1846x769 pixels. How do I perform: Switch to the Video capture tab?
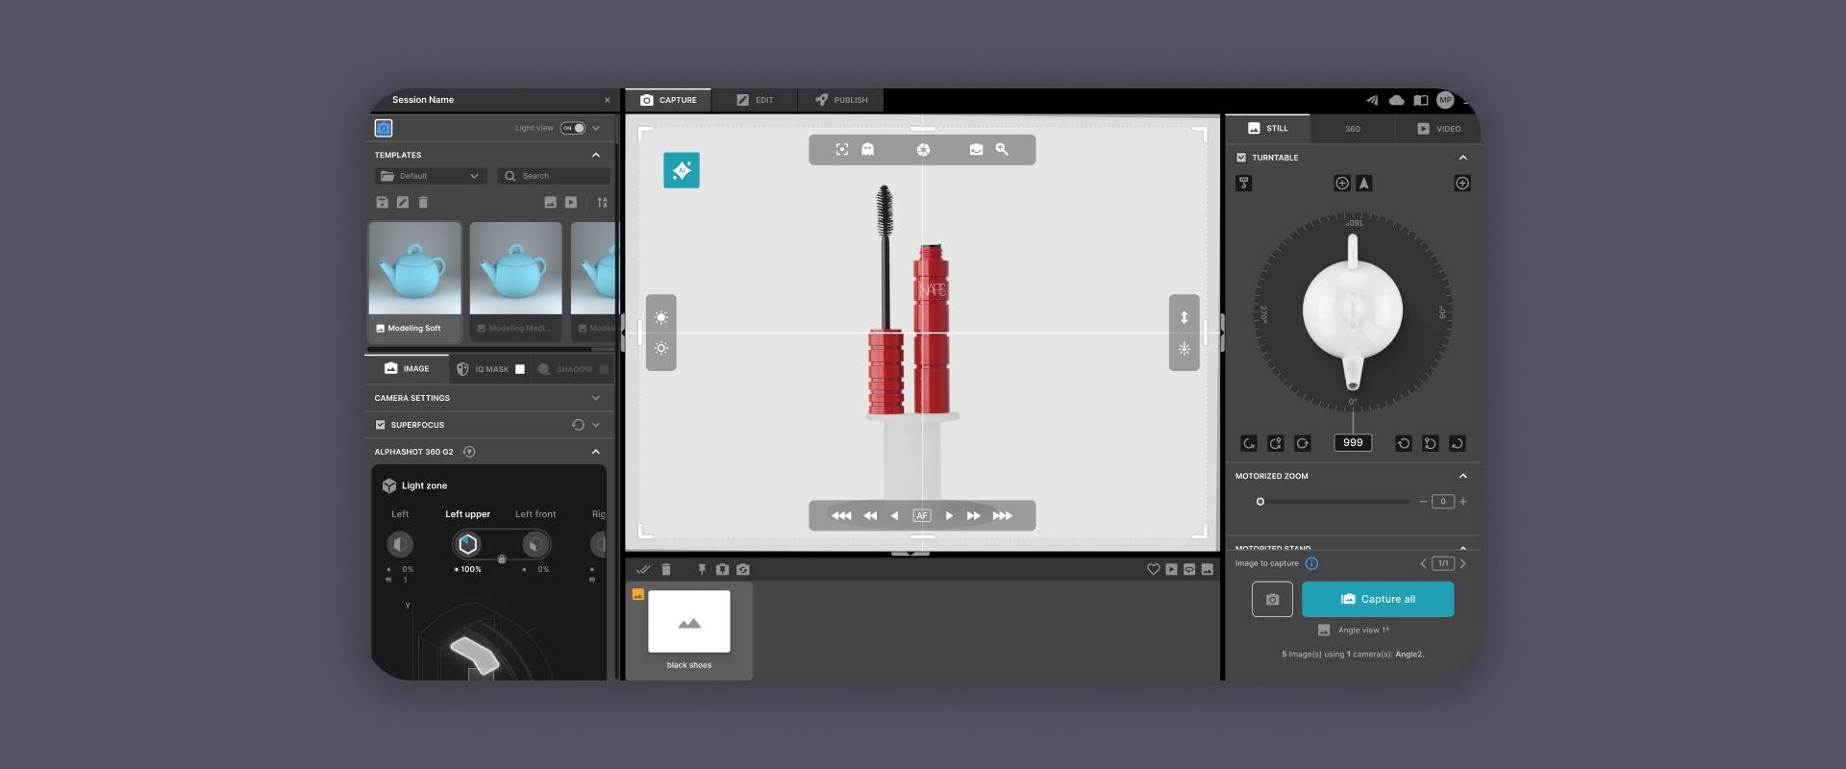point(1438,129)
